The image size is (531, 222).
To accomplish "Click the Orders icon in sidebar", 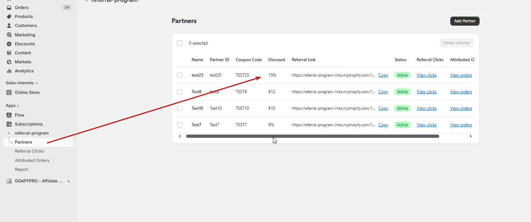I will (9, 8).
